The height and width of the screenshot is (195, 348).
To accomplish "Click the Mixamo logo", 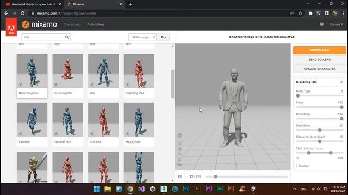I will 39,24.
